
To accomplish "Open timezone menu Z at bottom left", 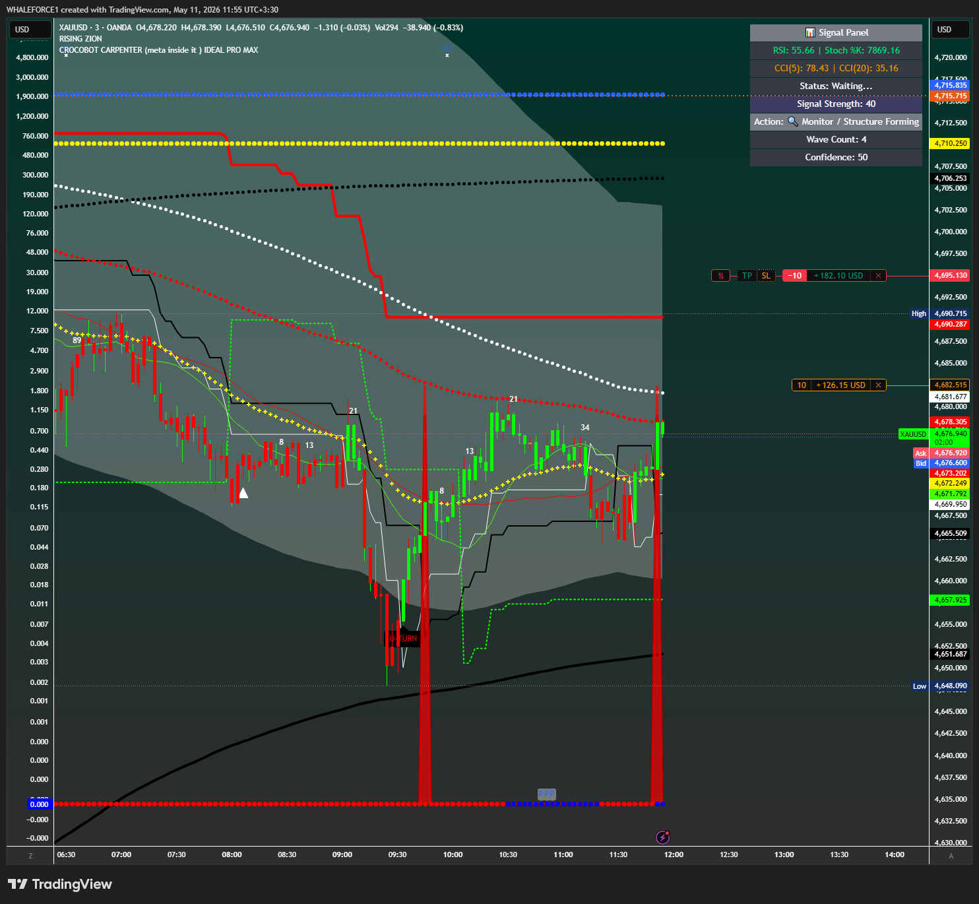I will coord(30,856).
